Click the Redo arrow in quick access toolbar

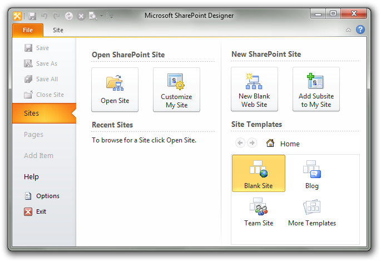[56, 16]
